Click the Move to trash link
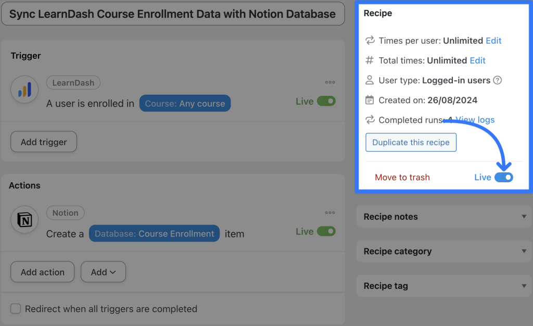Screen dimensions: 533x326 (x=402, y=178)
